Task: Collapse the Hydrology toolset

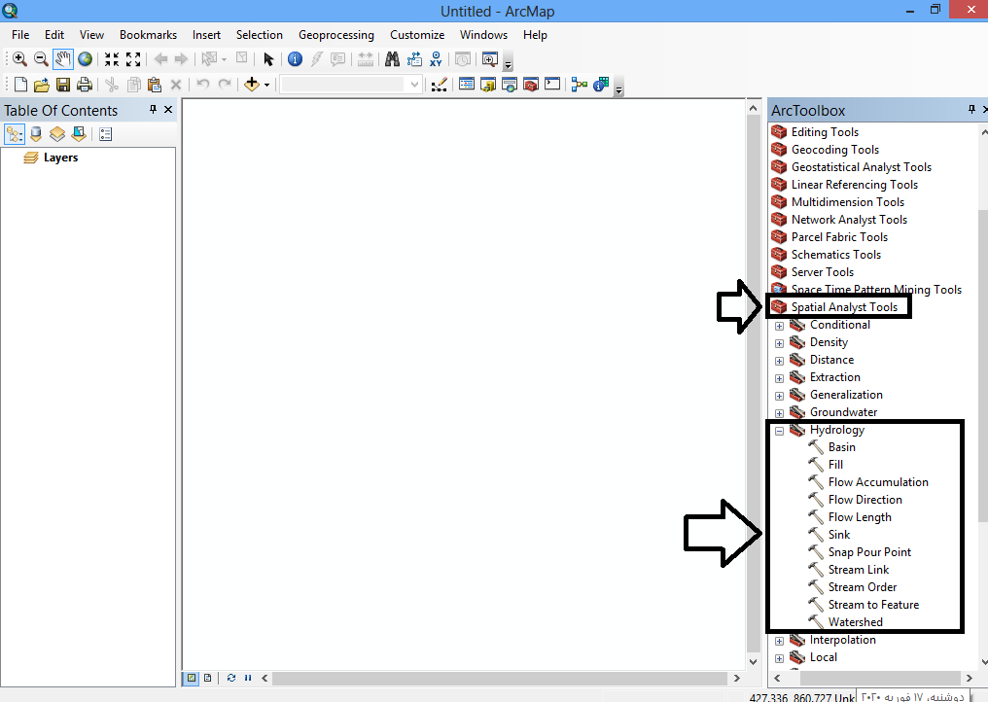Action: (780, 431)
